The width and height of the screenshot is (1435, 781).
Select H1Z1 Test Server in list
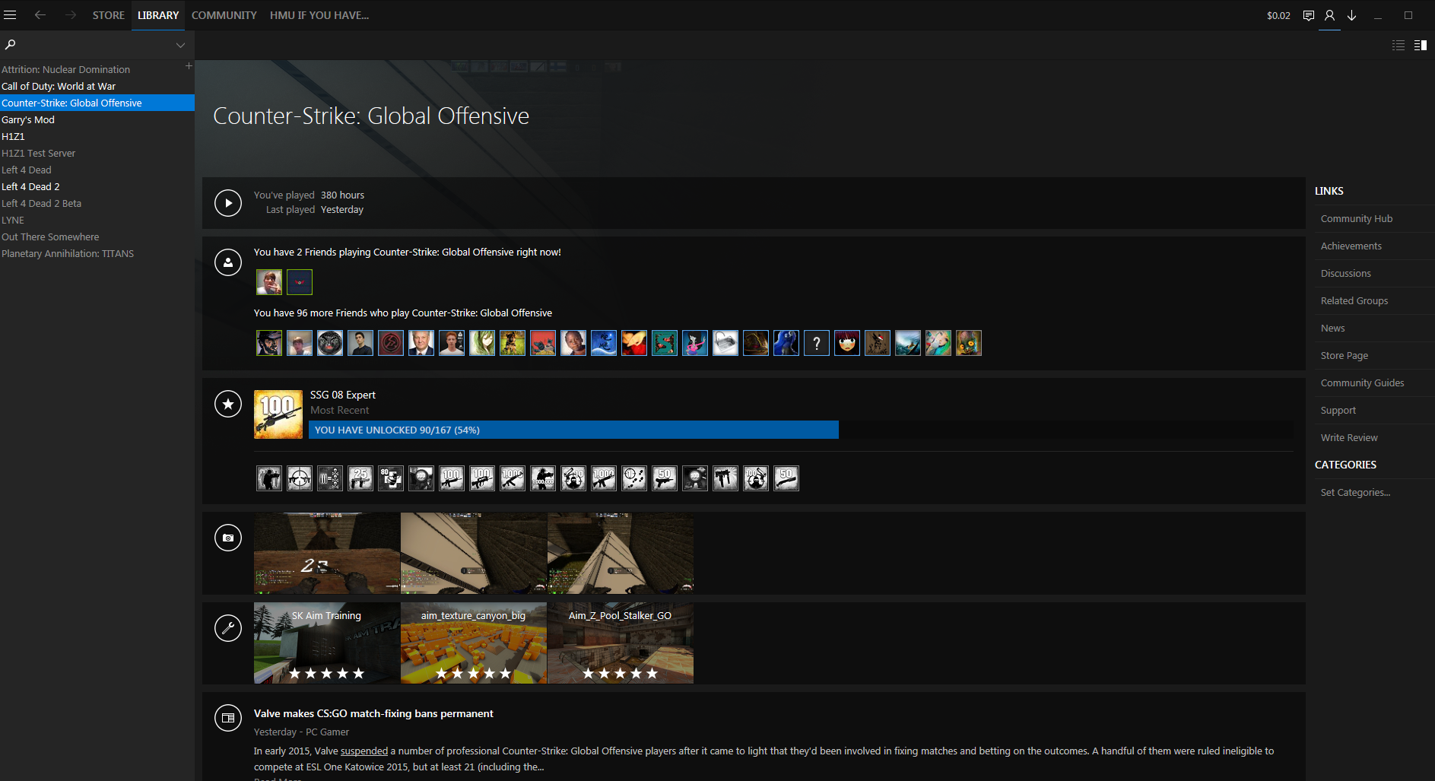click(97, 153)
